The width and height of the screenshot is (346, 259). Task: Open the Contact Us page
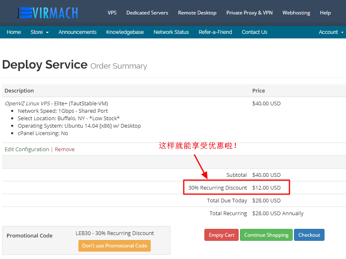[254, 32]
